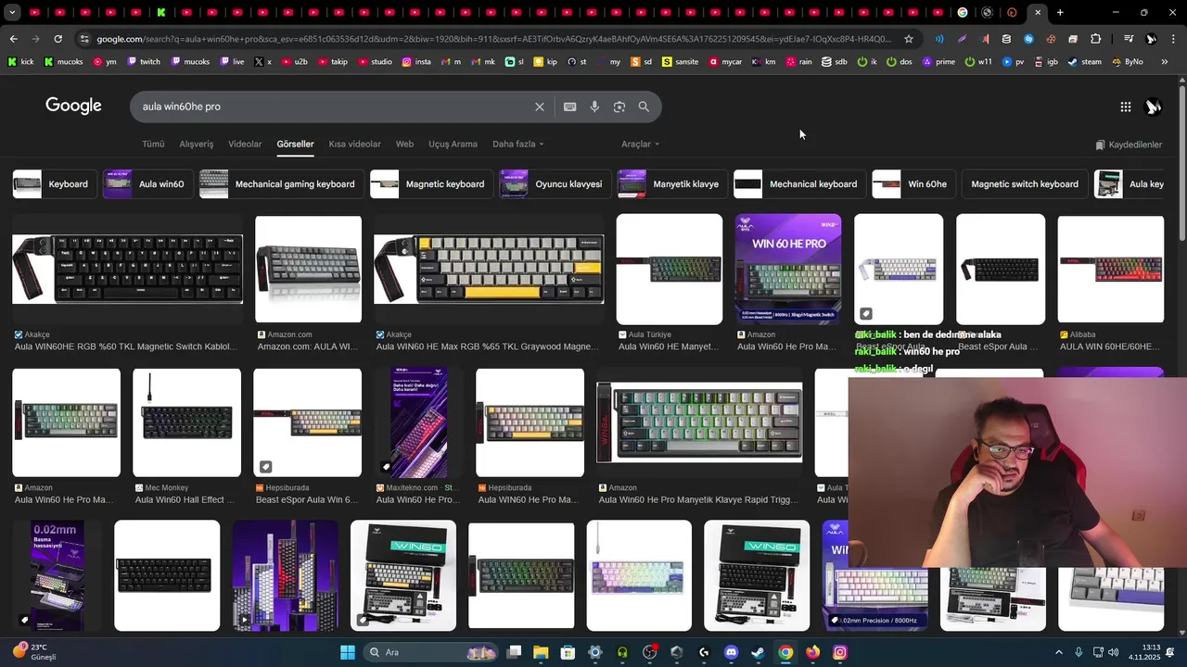Open Instagram from the taskbar
1187x667 pixels.
(839, 652)
